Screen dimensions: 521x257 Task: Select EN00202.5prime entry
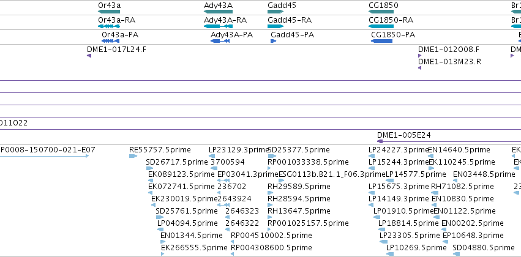[444, 229]
